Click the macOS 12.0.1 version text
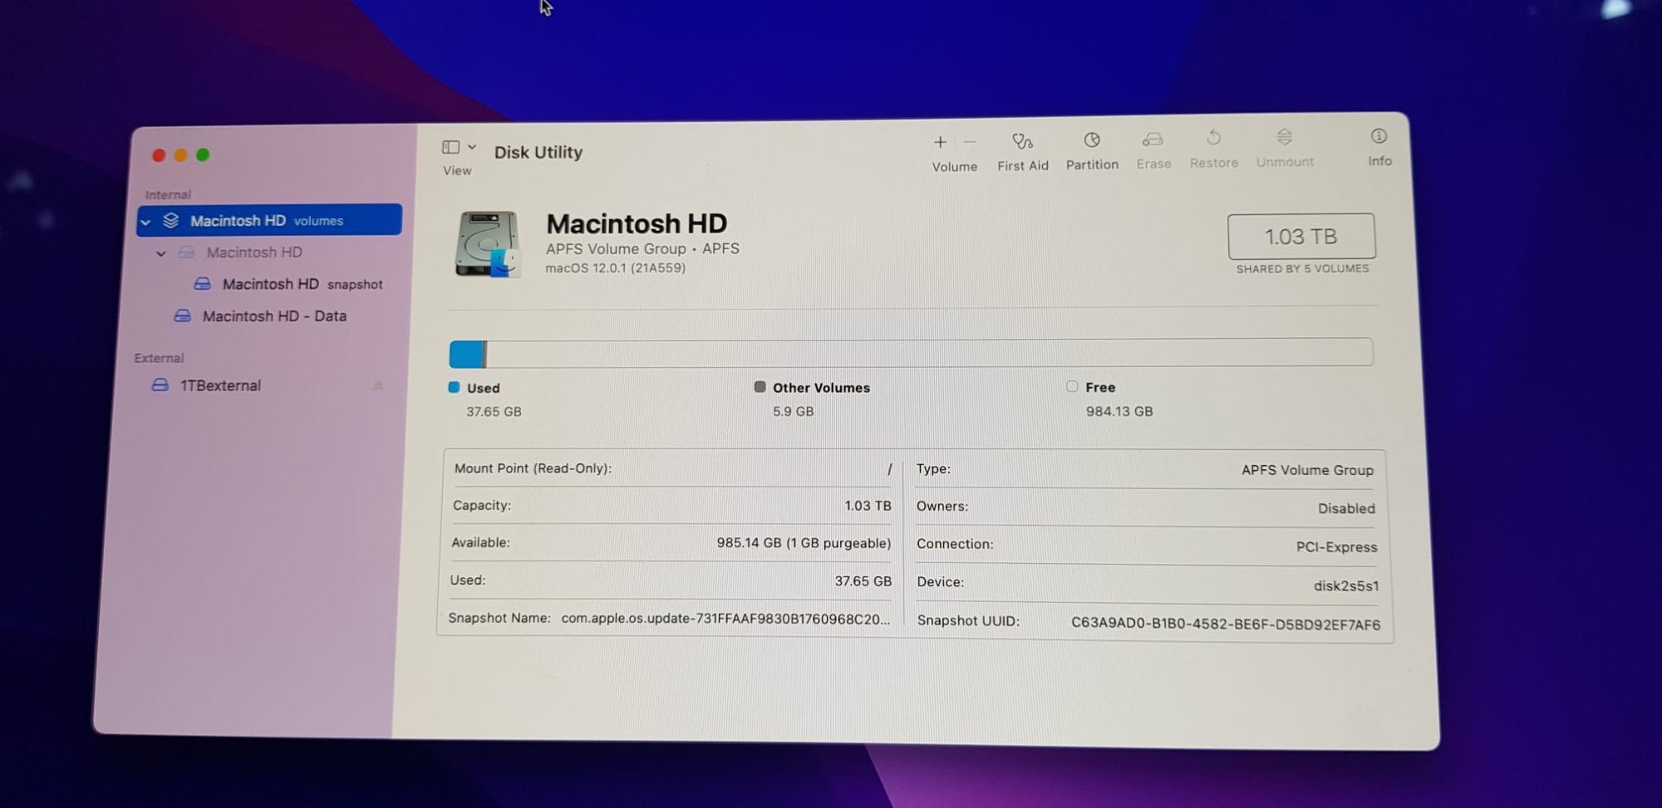Image resolution: width=1662 pixels, height=808 pixels. (x=616, y=268)
